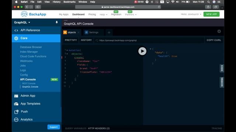Image resolution: width=236 pixels, height=132 pixels.
Task: Click the "Car" className value in editor
Action: pyautogui.click(x=96, y=61)
